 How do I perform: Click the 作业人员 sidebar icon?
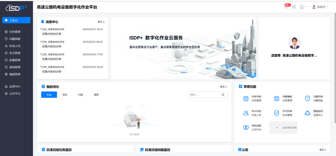tap(6, 46)
